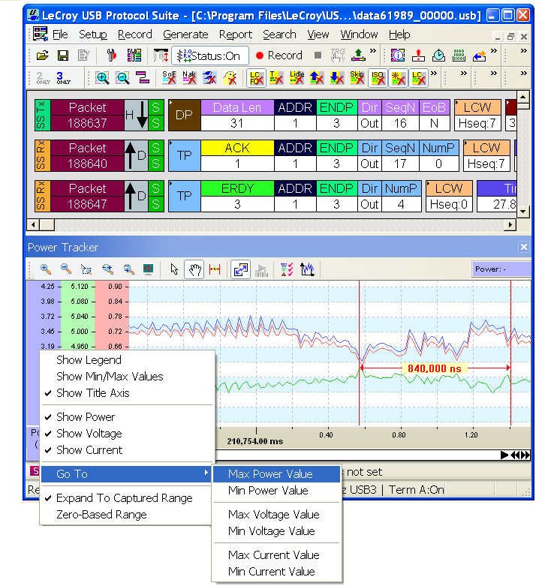
Task: Choose Max Power Value
Action: click(276, 474)
